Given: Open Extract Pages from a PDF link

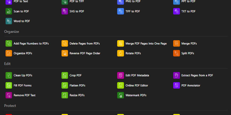Looking at the screenshot, I should click(197, 76).
